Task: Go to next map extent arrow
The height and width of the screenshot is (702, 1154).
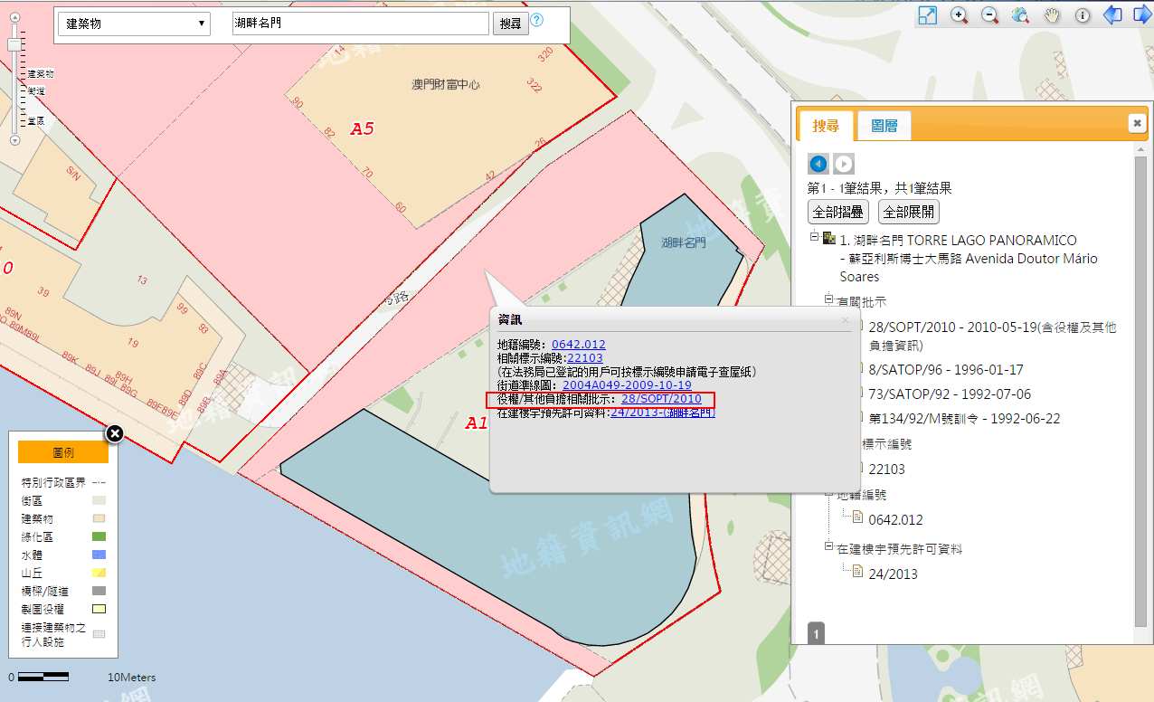Action: pyautogui.click(x=1141, y=15)
